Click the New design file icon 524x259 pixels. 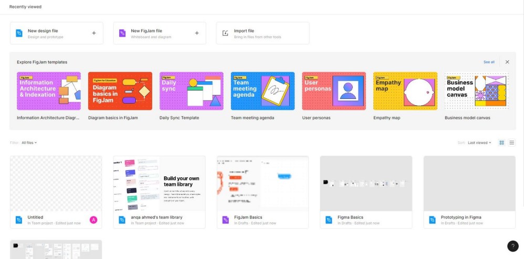point(19,33)
